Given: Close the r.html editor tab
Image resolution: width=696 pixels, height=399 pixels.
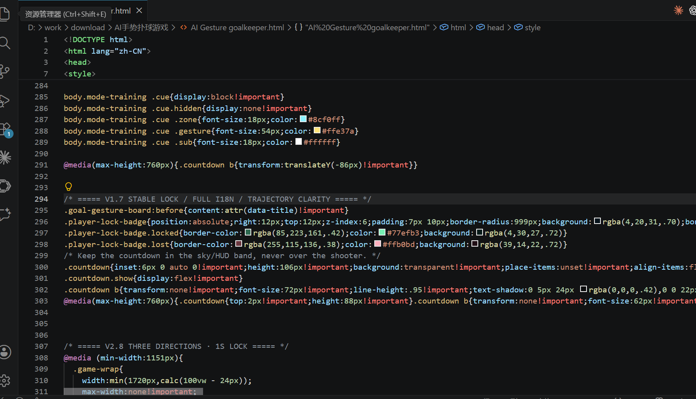Looking at the screenshot, I should (x=139, y=11).
